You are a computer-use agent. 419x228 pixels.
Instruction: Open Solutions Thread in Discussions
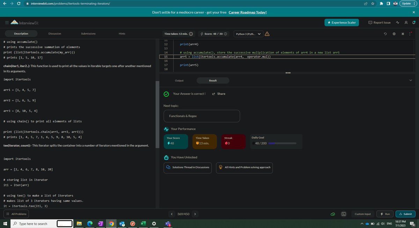[x=188, y=167]
